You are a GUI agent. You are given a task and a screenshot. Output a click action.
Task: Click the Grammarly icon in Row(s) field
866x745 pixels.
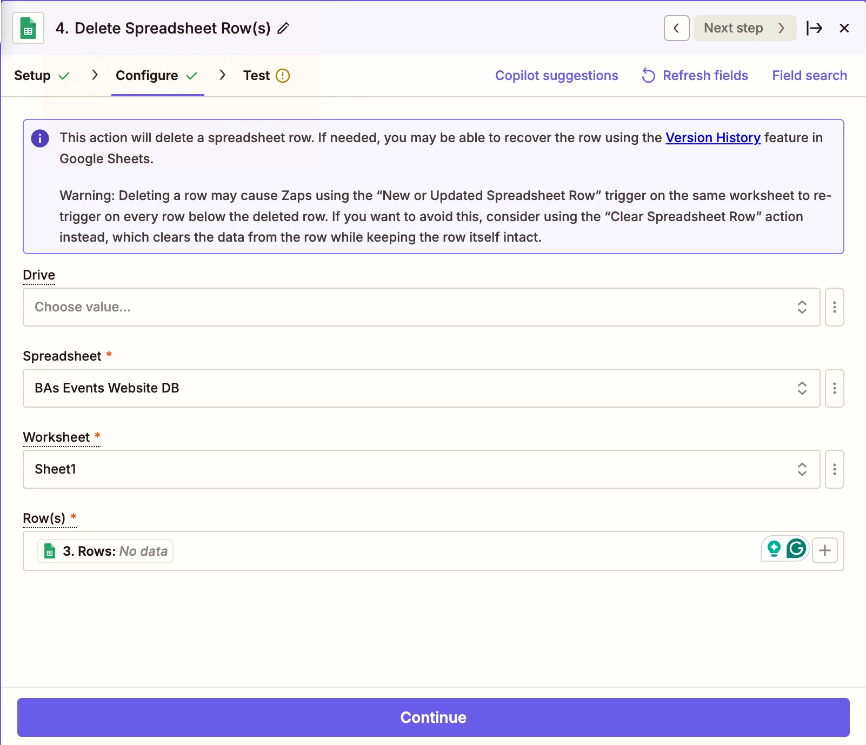796,549
